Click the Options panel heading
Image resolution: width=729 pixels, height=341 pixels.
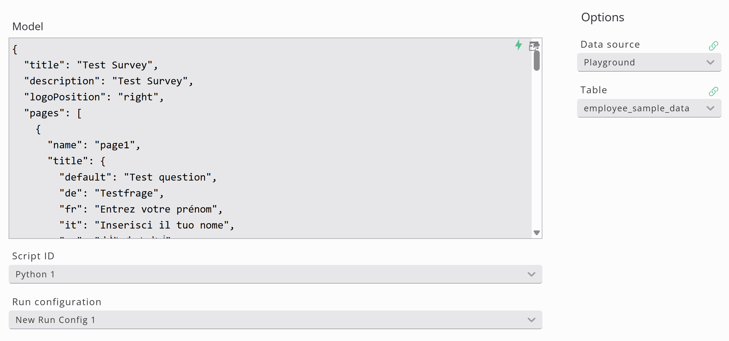602,17
